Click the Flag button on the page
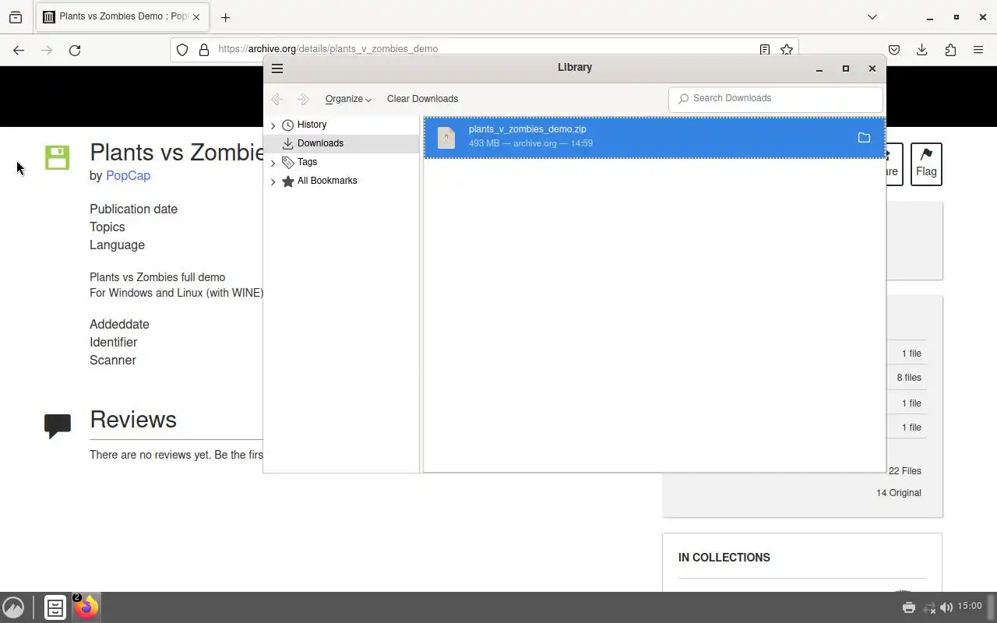The image size is (997, 623). [x=926, y=164]
